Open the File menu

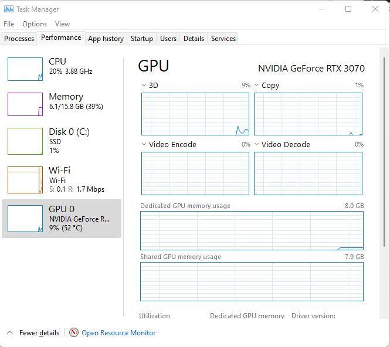tap(9, 24)
